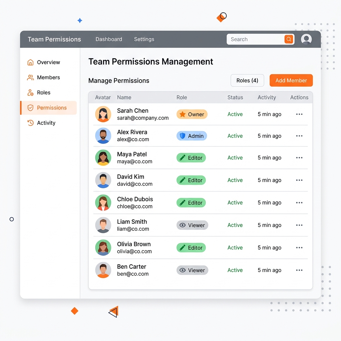Click the Team Permissions header title
Viewport: 341px width, 341px height.
point(54,39)
